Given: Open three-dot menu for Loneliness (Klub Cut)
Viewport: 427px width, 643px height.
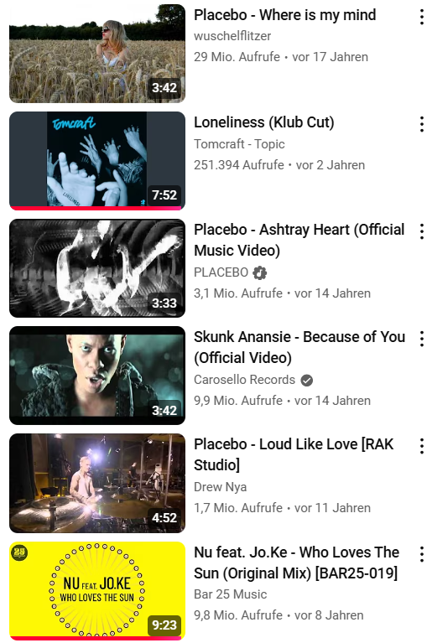Looking at the screenshot, I should [x=421, y=124].
